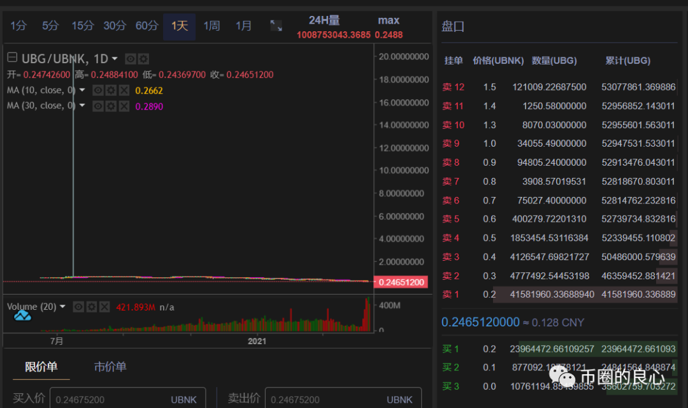Open Volume indicator settings gear
The image size is (688, 408).
click(x=91, y=307)
